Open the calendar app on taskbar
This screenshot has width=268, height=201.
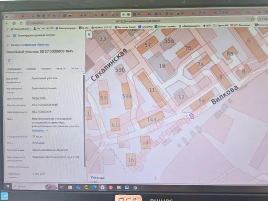tap(70, 187)
